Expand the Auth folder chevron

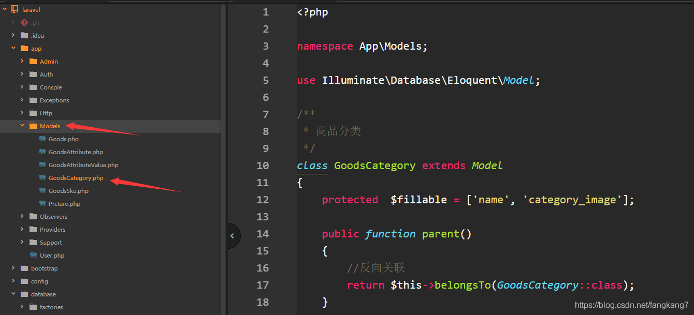pyautogui.click(x=22, y=74)
